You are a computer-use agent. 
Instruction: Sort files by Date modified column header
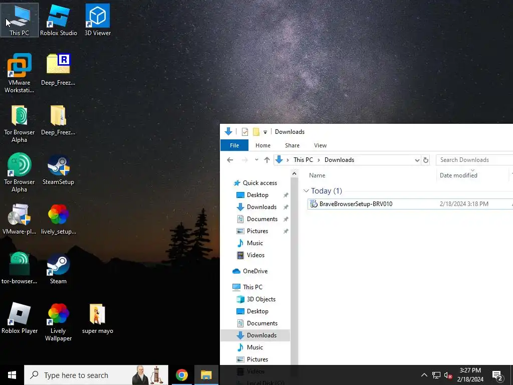[x=458, y=175]
